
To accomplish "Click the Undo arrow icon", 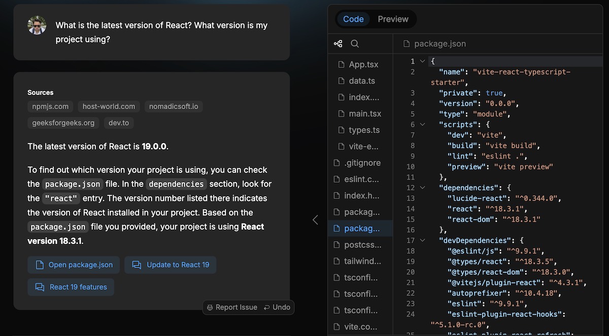I will (x=267, y=308).
